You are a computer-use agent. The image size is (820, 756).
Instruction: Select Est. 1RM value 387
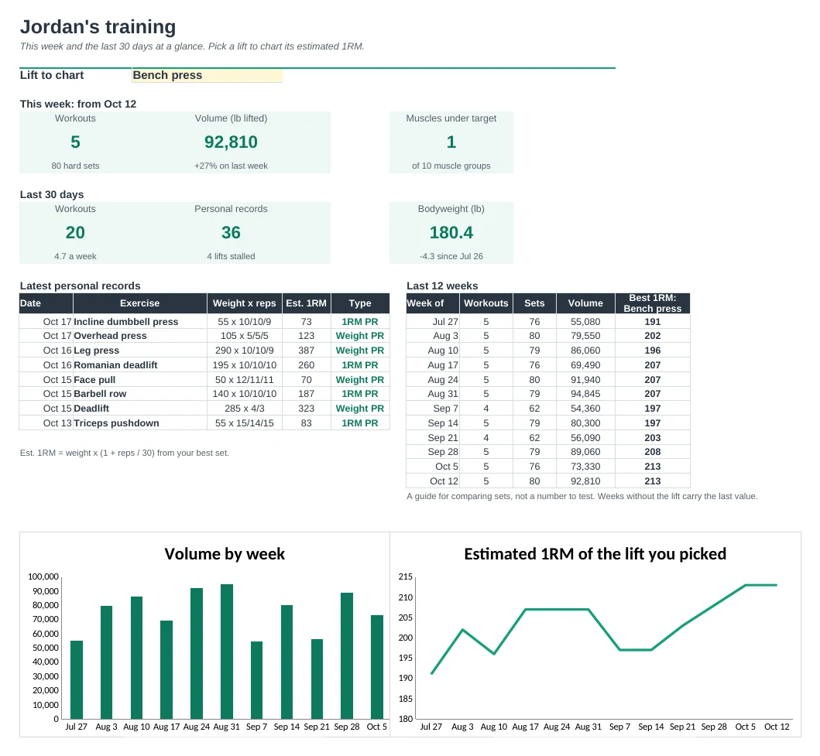pyautogui.click(x=307, y=351)
